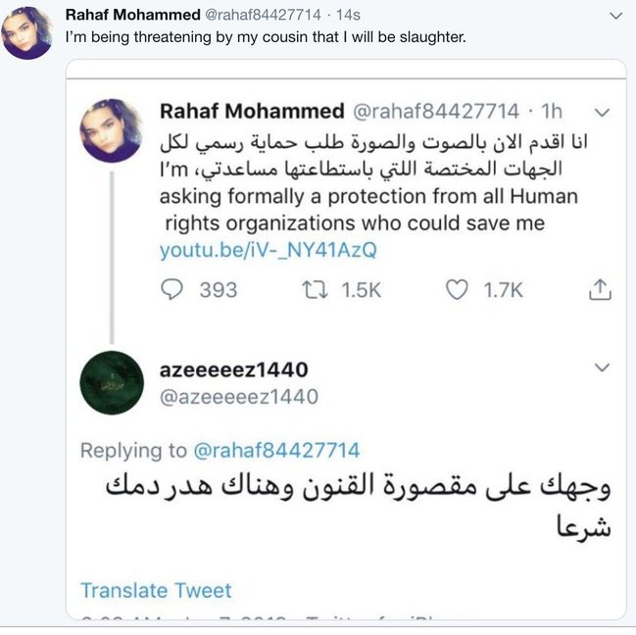This screenshot has height=635, width=636.
Task: Open the youtu.be/iV-_NY41AzQ link
Action: click(x=268, y=250)
